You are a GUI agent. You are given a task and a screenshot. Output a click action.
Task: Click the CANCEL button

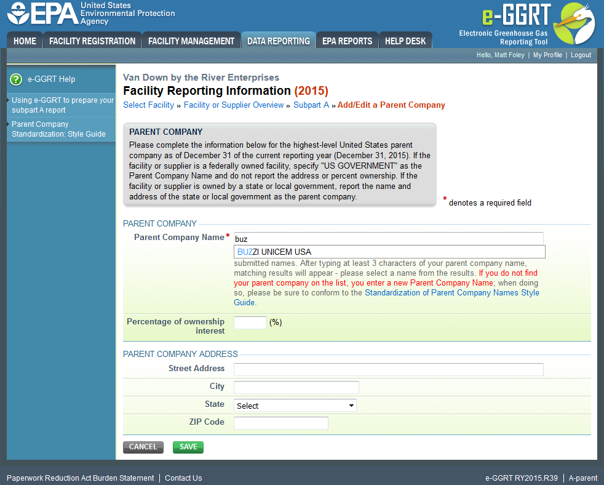click(x=143, y=447)
